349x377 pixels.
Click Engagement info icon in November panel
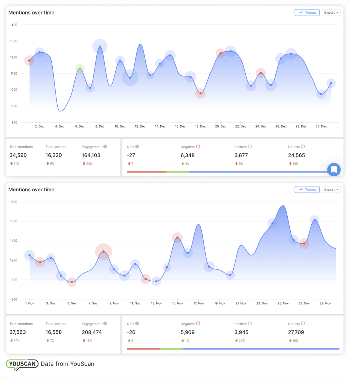tap(105, 323)
